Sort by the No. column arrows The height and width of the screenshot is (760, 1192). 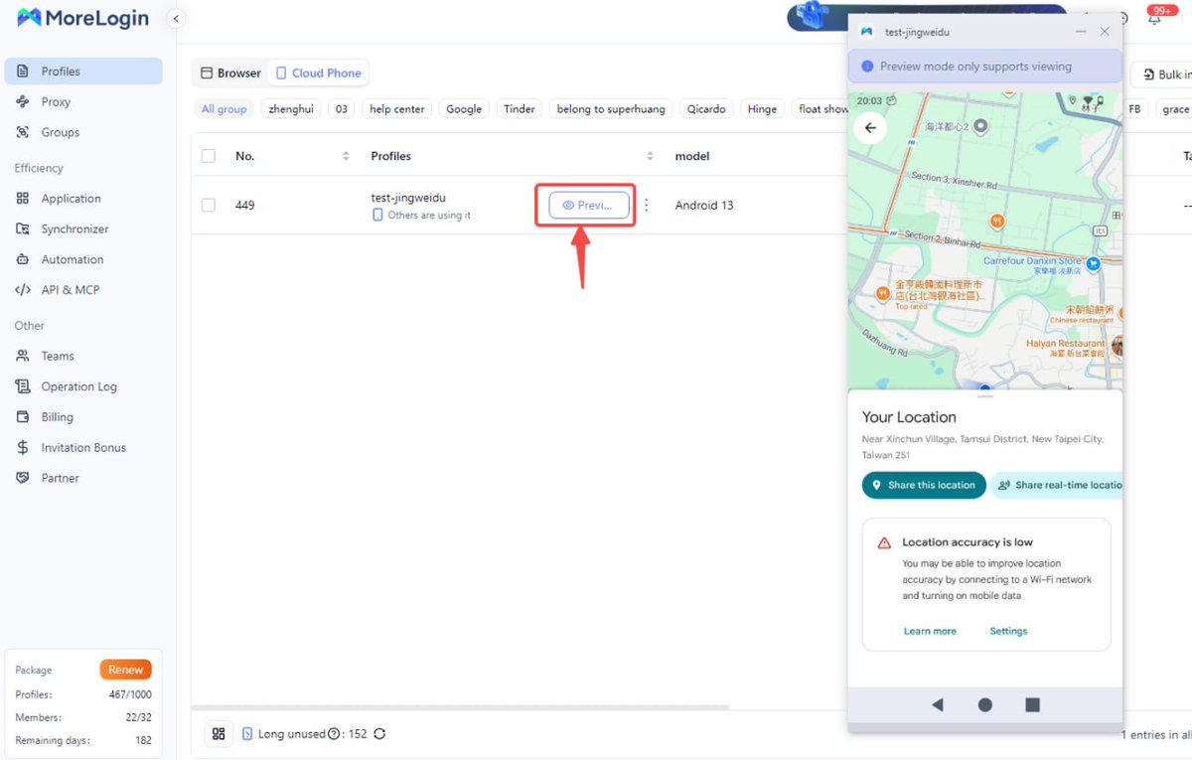(346, 156)
